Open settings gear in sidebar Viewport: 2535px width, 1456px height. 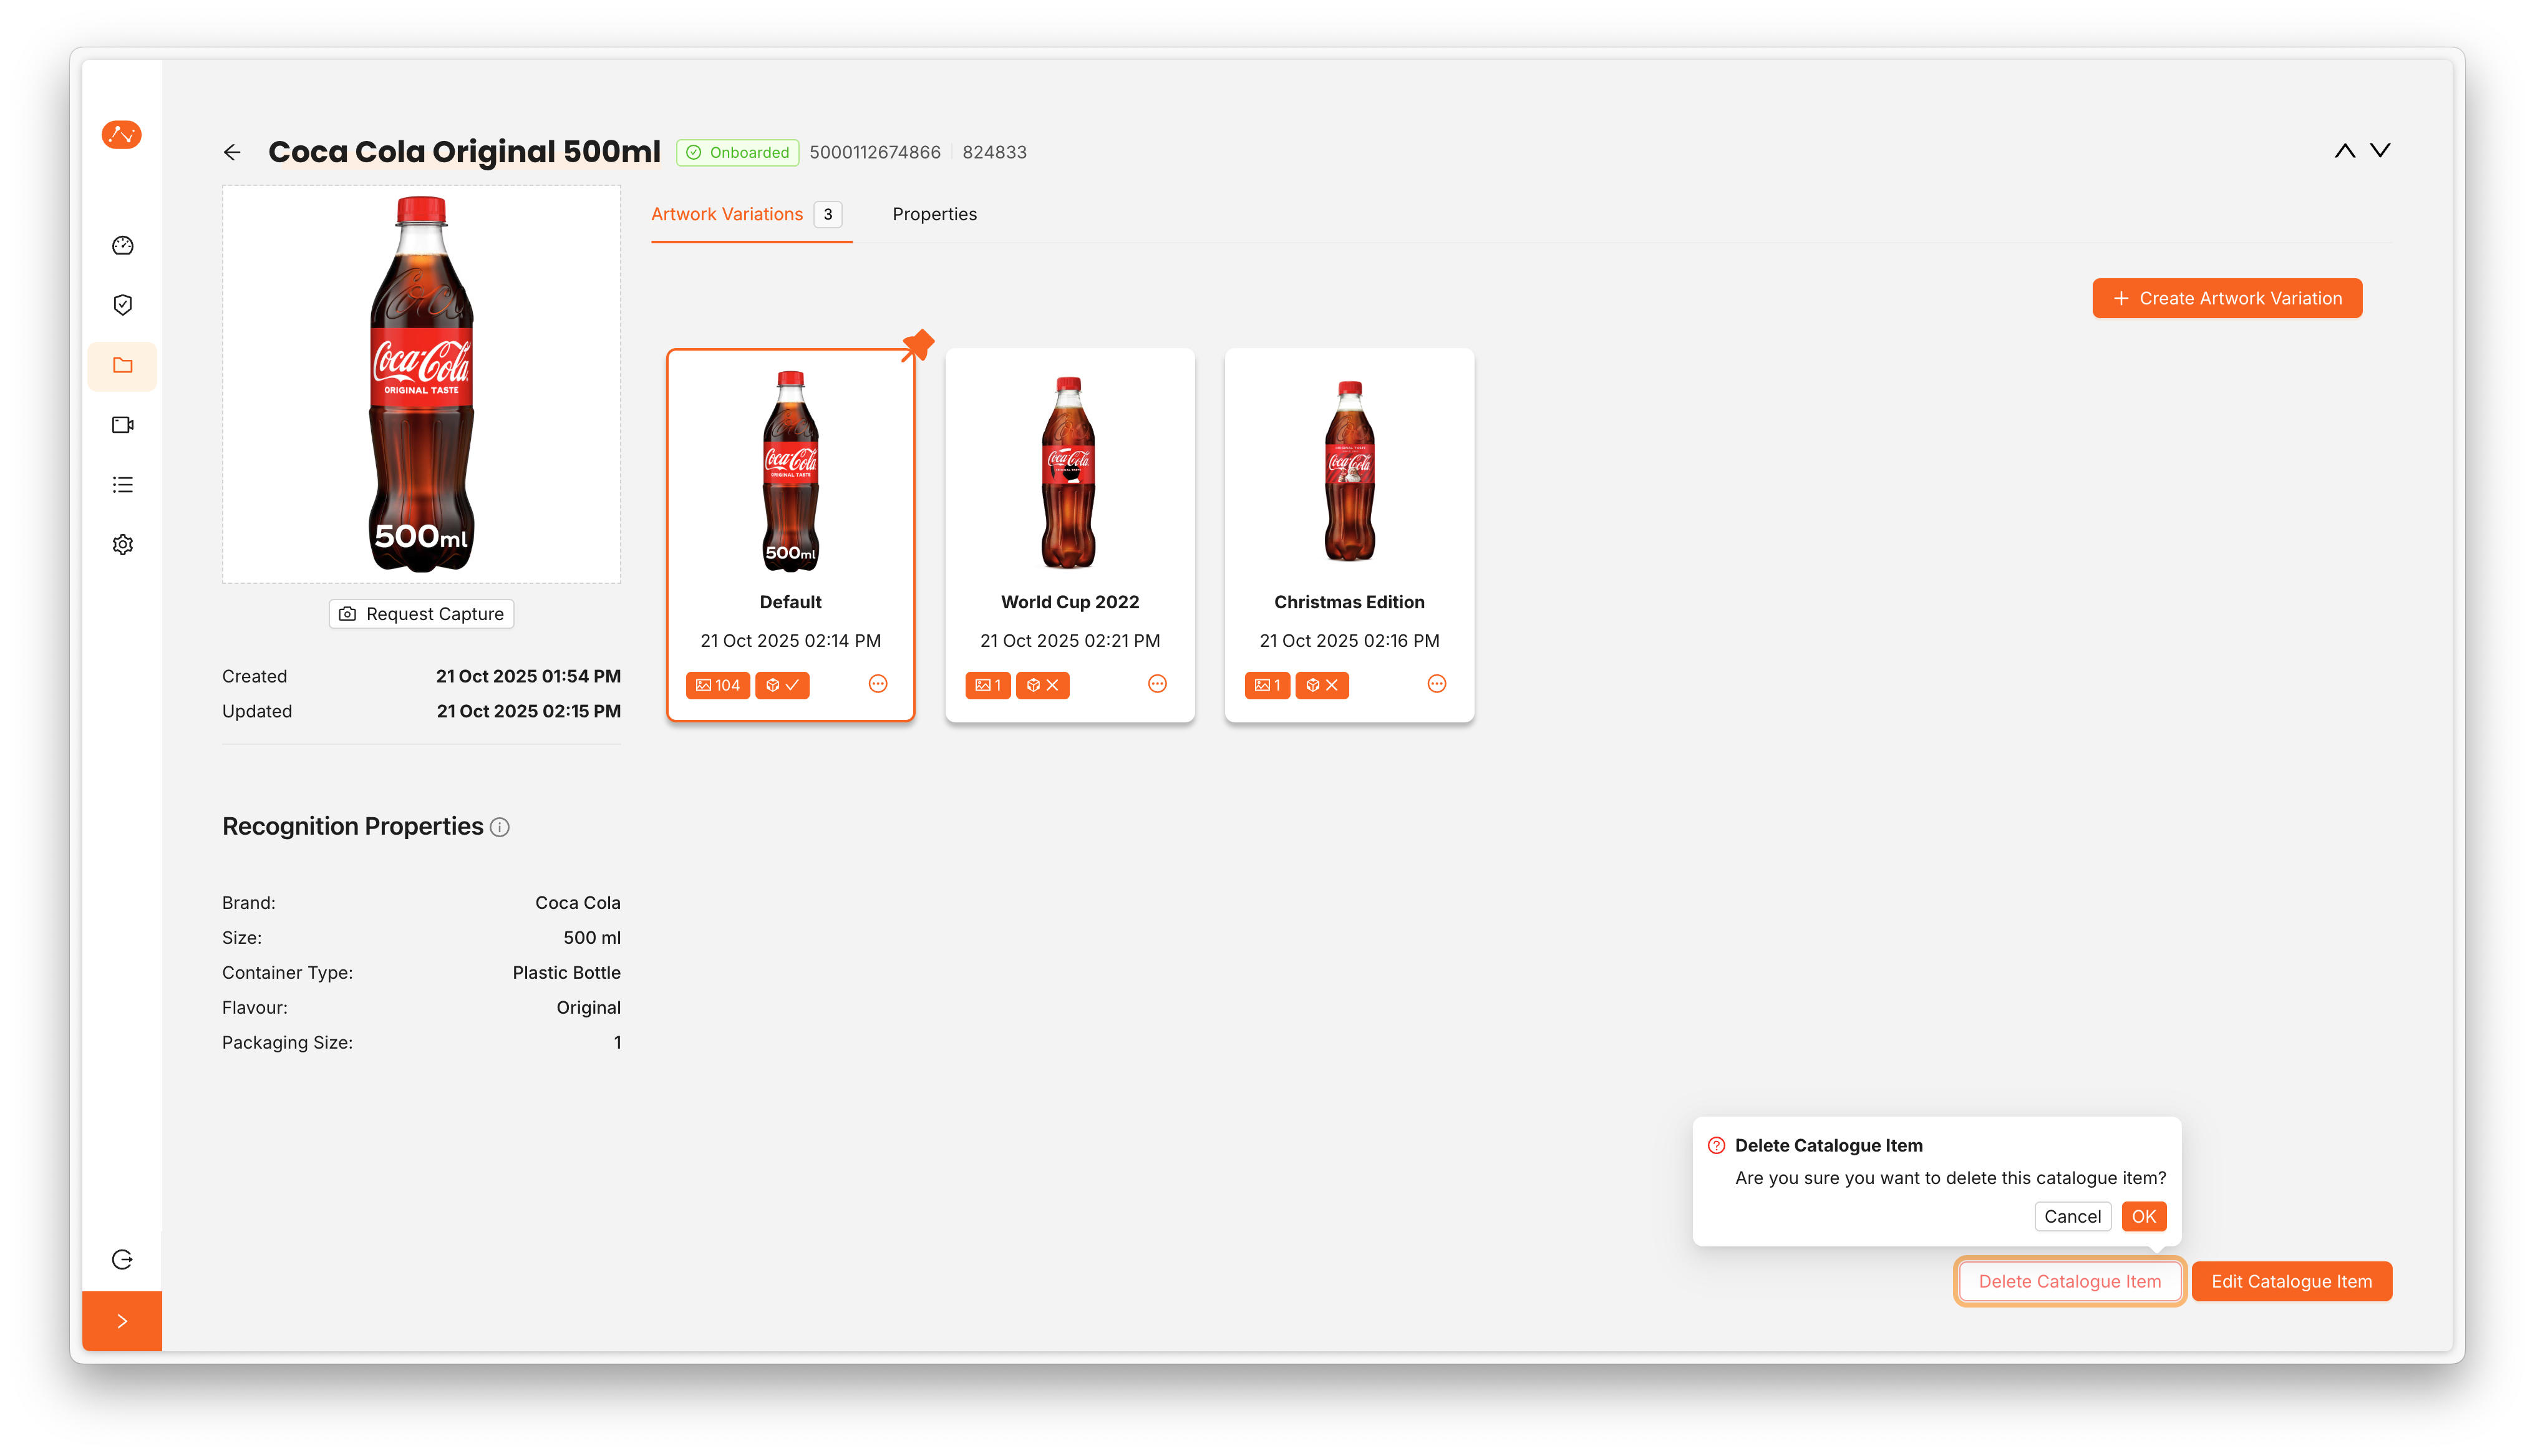(x=123, y=545)
